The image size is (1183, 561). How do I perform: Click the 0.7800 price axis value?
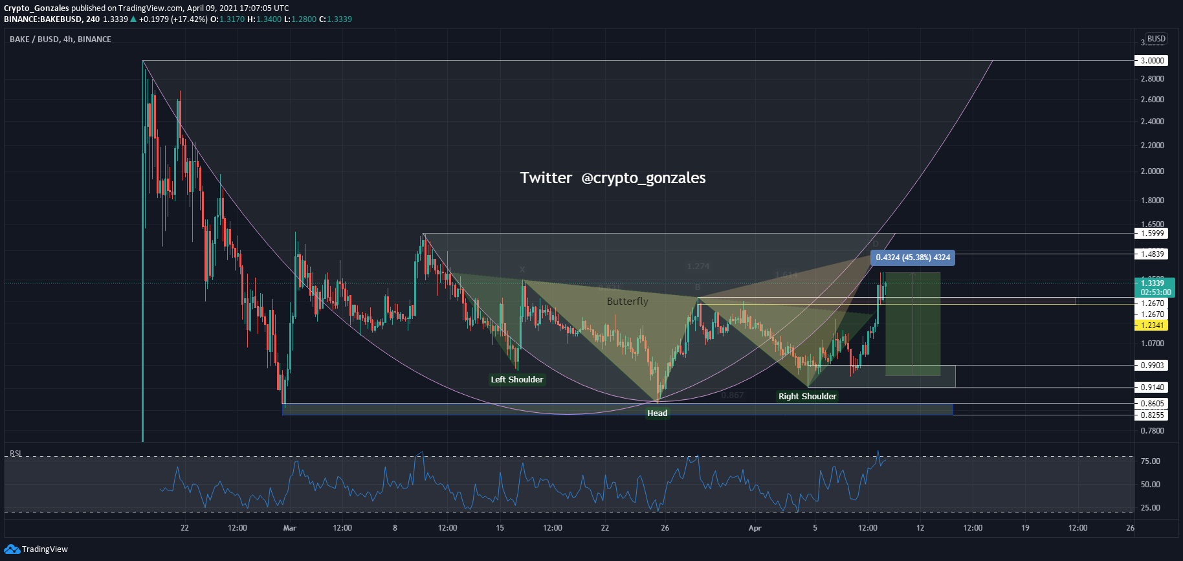1152,431
